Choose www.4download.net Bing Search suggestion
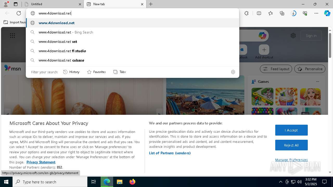Image resolution: width=333 pixels, height=187 pixels. [x=132, y=32]
